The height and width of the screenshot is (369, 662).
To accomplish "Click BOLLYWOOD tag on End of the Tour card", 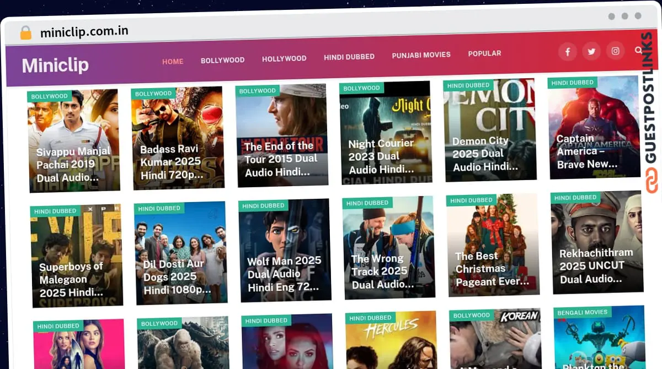I will [x=258, y=91].
